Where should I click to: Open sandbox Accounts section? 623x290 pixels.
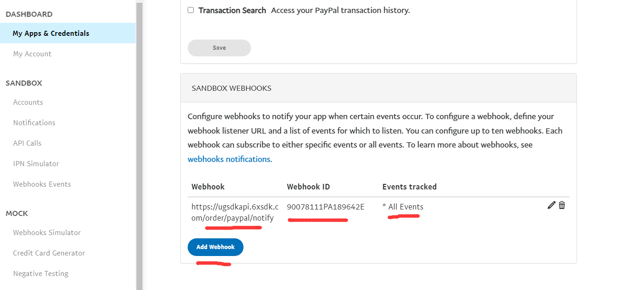point(28,102)
